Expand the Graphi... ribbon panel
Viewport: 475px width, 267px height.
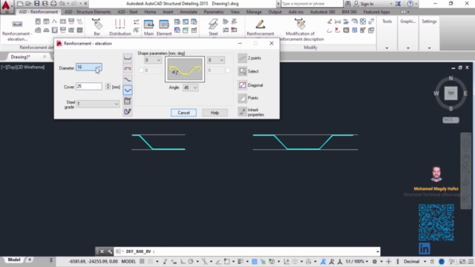pos(408,48)
